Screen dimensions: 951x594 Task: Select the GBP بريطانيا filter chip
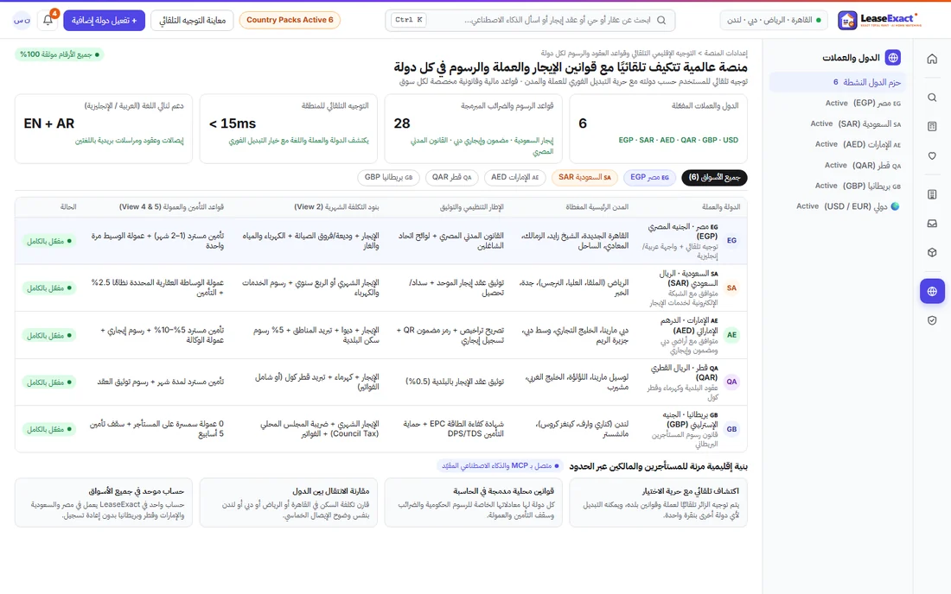click(388, 177)
